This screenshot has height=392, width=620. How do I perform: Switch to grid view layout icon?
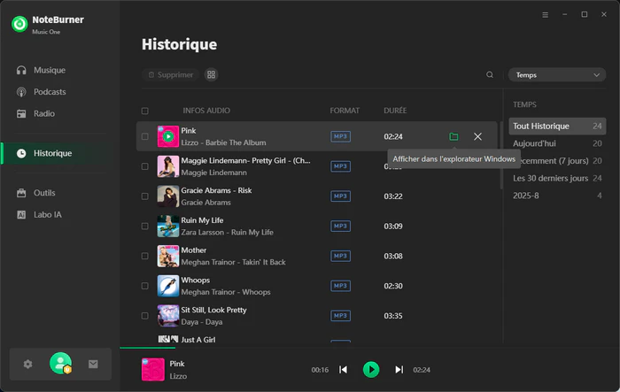(211, 74)
